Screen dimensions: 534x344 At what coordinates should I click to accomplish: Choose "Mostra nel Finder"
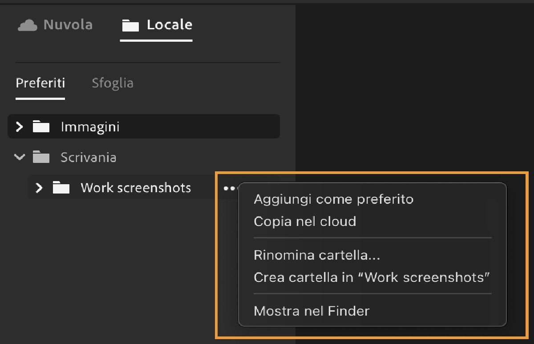[311, 311]
